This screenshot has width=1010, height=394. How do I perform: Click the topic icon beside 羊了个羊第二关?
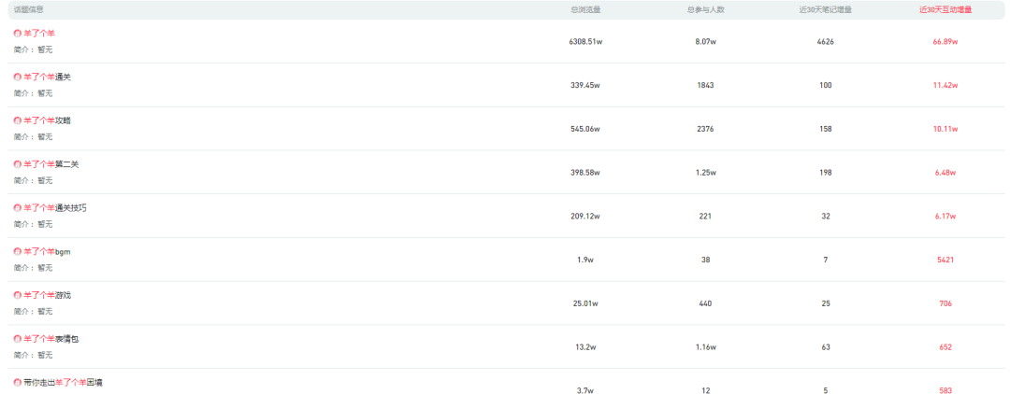[x=18, y=164]
